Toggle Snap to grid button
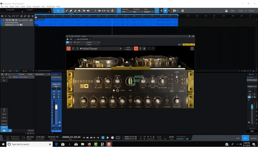 (x=157, y=11)
